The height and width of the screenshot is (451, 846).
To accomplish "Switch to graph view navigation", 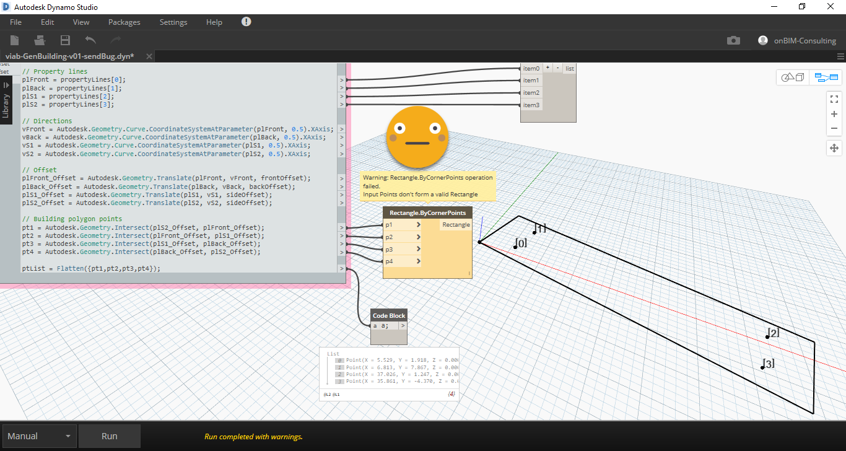I will click(x=826, y=77).
